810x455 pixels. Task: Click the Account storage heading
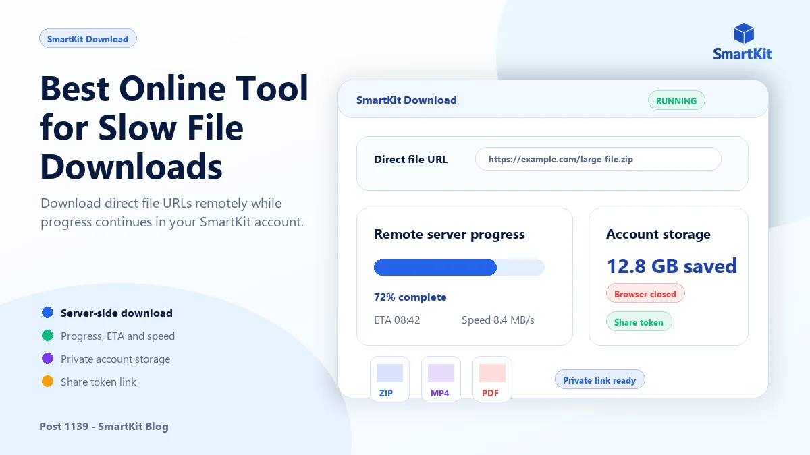pyautogui.click(x=658, y=235)
